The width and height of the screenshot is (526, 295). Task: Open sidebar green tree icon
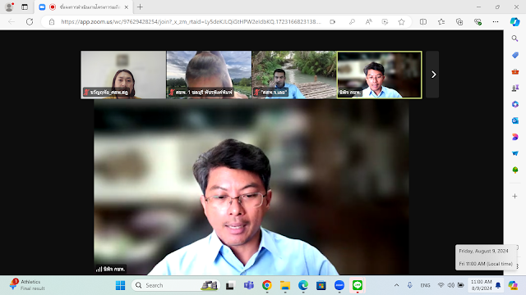tap(515, 170)
